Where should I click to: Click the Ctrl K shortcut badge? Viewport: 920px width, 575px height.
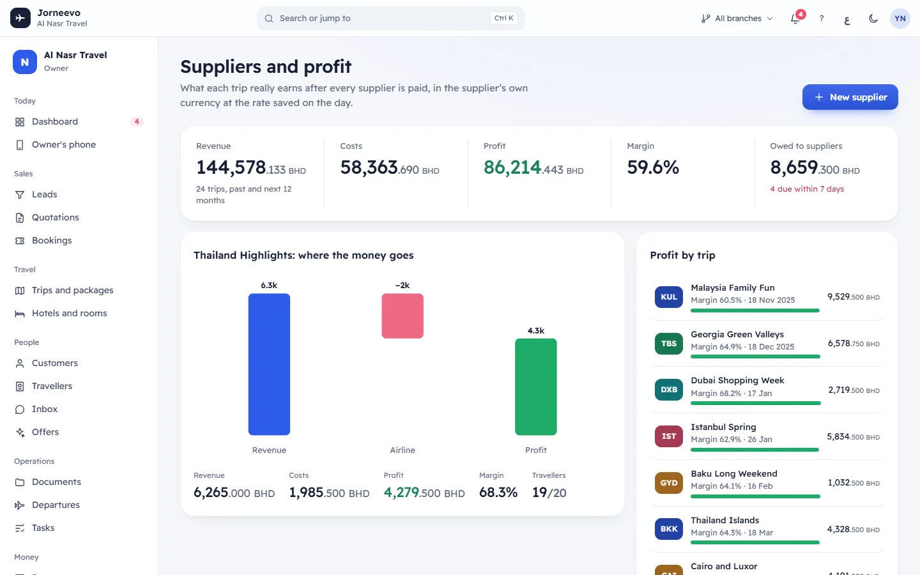click(504, 19)
